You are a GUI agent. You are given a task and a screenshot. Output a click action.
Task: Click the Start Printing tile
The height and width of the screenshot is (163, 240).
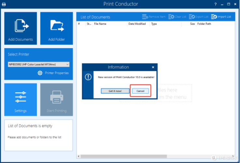click(56, 99)
